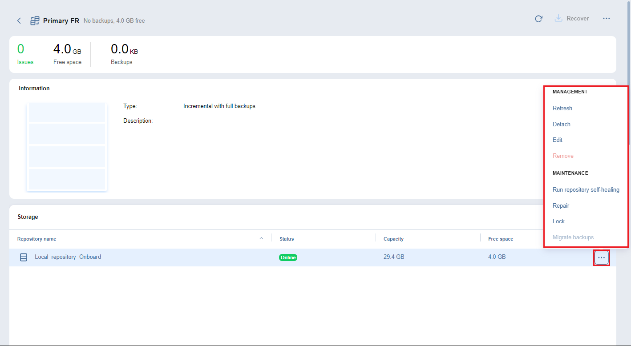
Task: Sort by the Capacity column header
Action: (393, 239)
